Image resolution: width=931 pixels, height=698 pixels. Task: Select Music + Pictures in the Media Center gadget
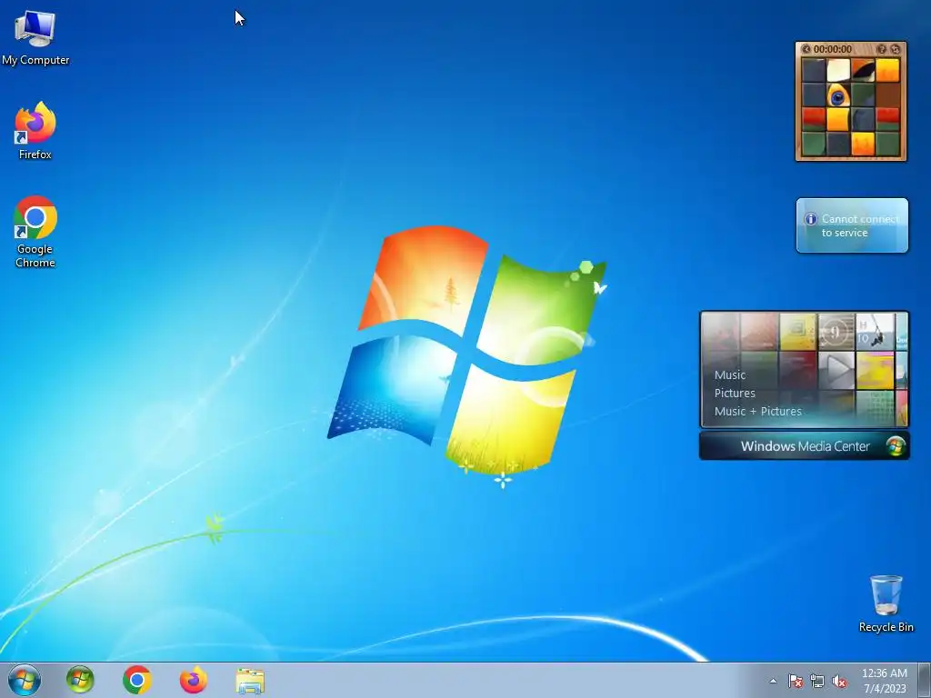(x=757, y=412)
